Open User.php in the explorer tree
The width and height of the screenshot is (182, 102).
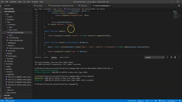tap(10, 61)
